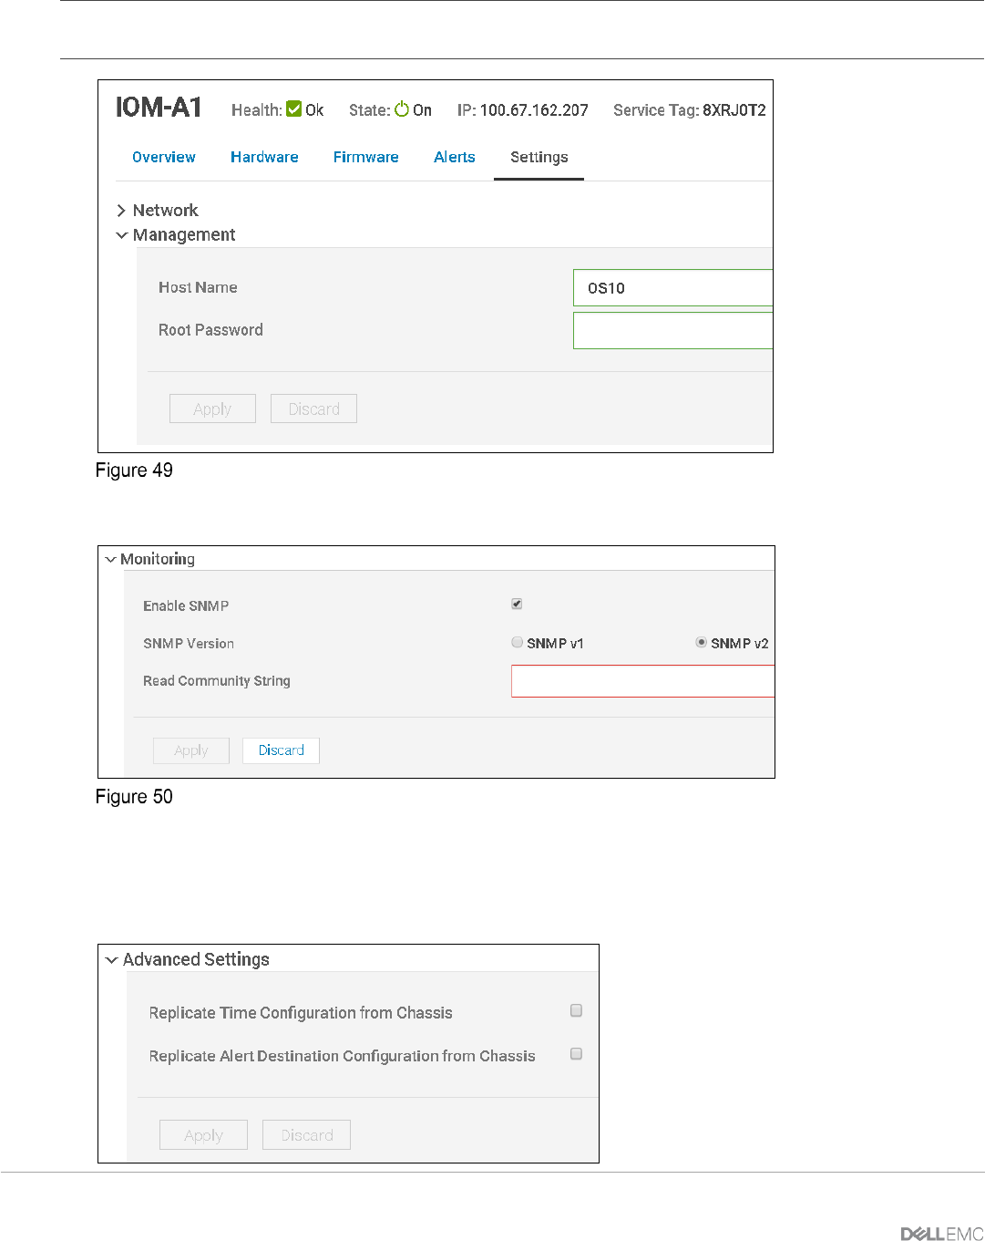Click the Read Community String field
The width and height of the screenshot is (985, 1241).
click(642, 681)
